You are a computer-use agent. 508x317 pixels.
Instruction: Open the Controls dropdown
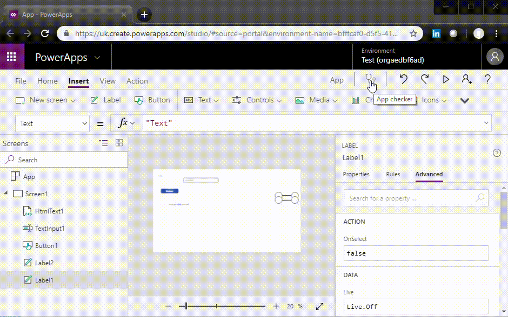click(257, 100)
